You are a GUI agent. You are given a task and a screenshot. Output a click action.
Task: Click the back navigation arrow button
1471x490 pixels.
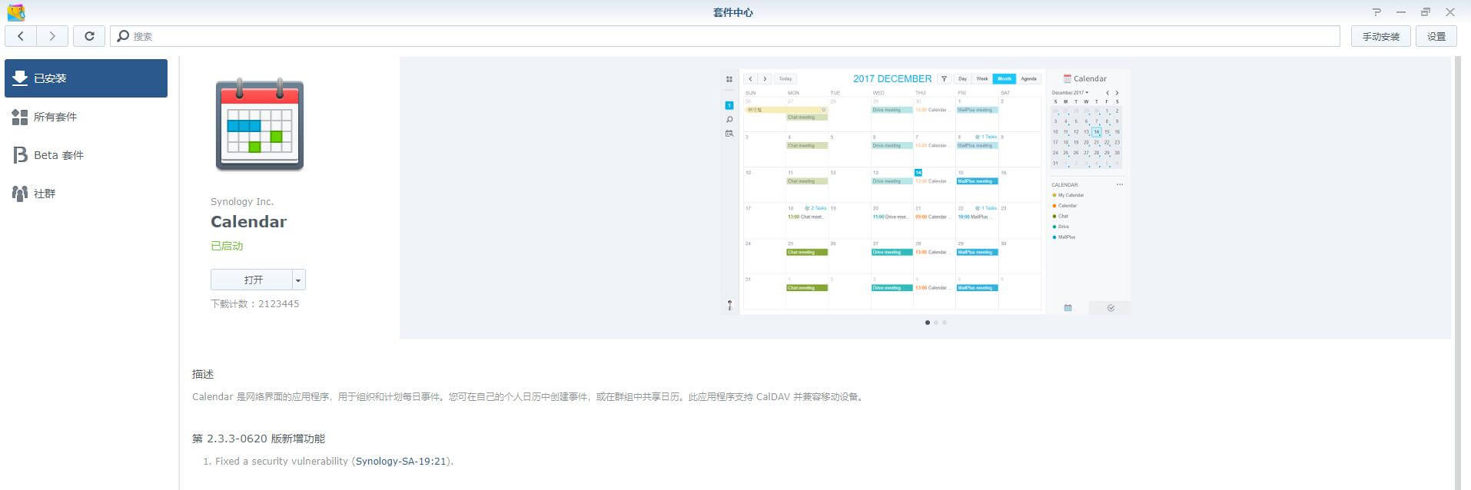(21, 36)
